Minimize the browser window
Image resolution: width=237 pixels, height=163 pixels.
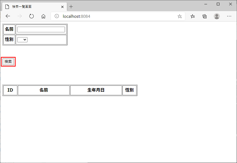click(x=206, y=4)
